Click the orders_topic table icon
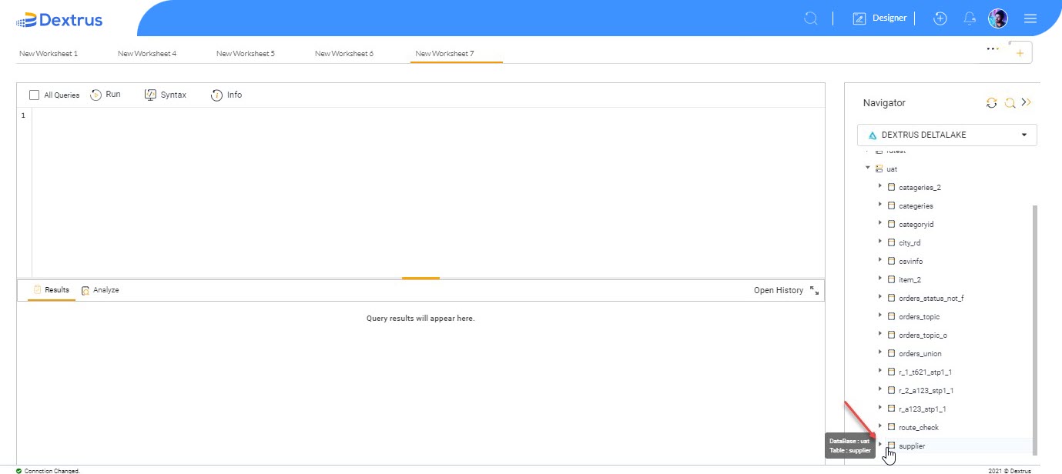Viewport: 1062px width, 474px height. click(x=891, y=316)
